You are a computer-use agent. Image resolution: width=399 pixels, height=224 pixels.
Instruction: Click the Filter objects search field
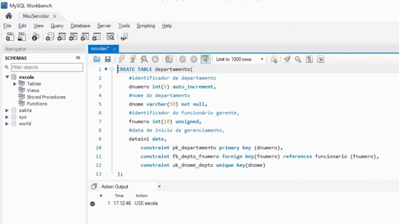47,67
